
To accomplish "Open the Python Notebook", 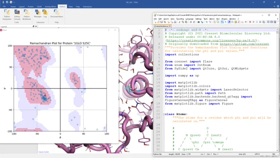I will coord(27,15).
